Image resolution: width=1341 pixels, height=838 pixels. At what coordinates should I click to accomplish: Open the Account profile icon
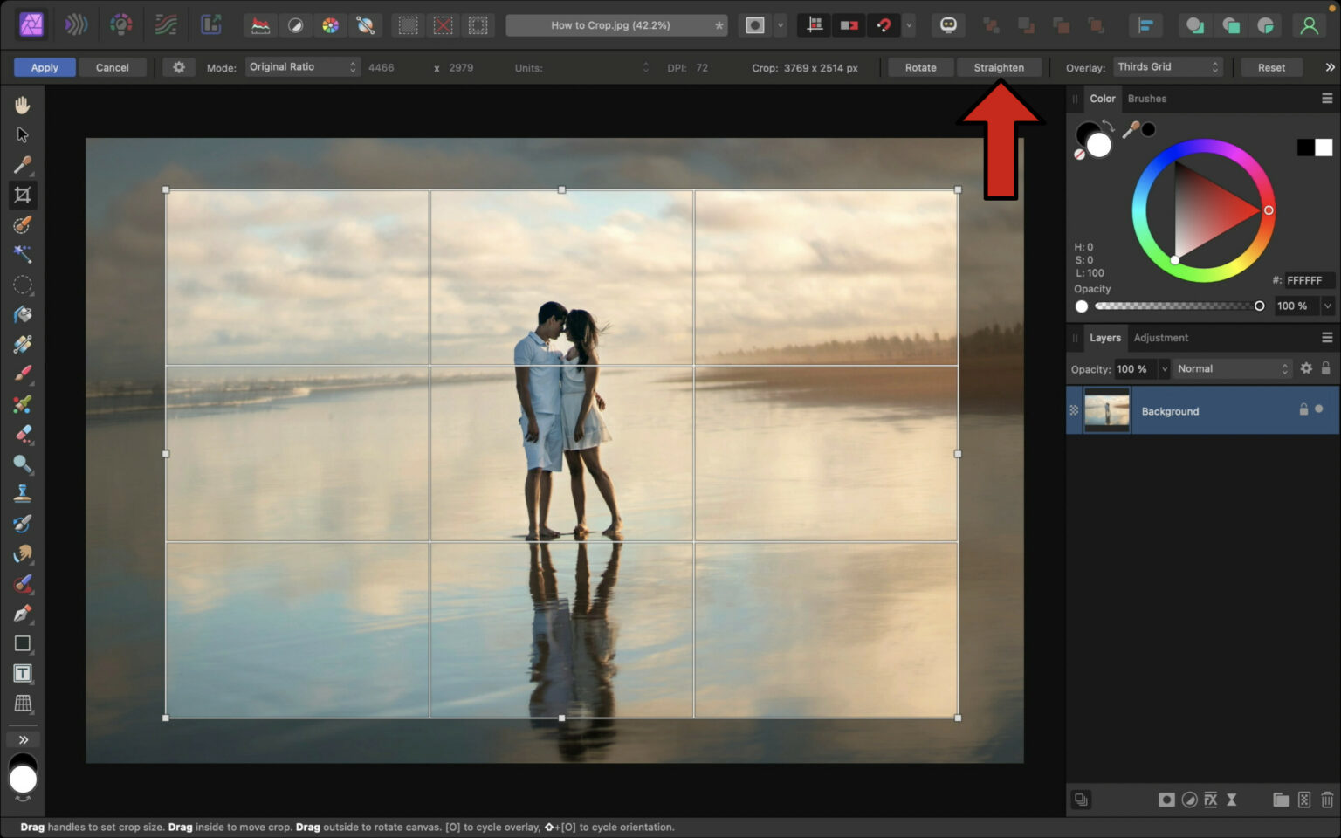tap(1309, 25)
